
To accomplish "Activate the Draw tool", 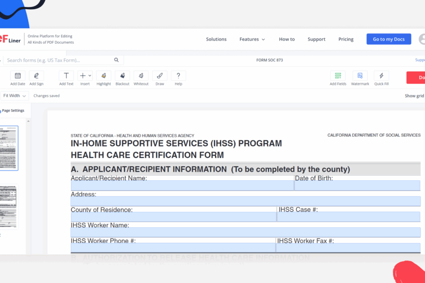I will point(159,79).
